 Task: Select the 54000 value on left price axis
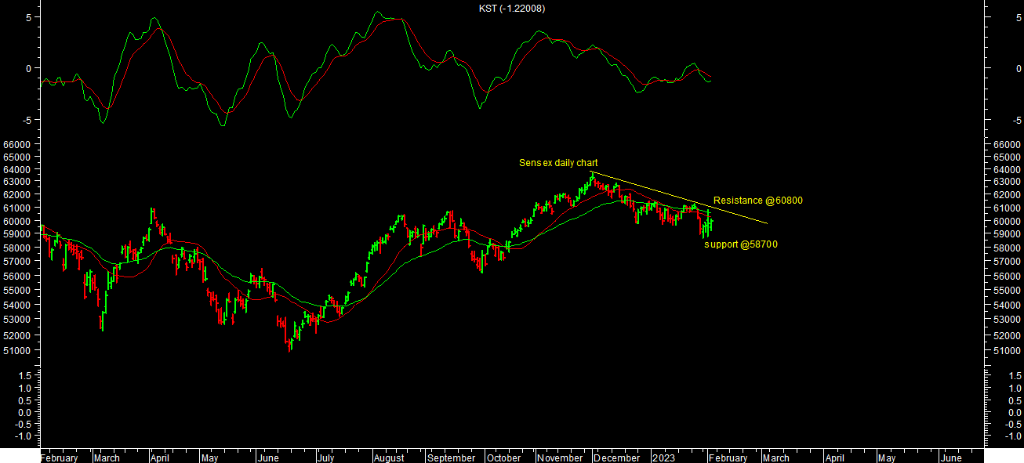click(x=16, y=305)
